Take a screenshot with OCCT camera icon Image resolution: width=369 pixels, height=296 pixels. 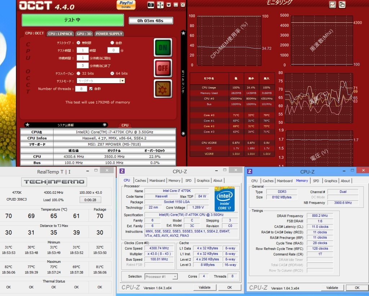click(151, 5)
